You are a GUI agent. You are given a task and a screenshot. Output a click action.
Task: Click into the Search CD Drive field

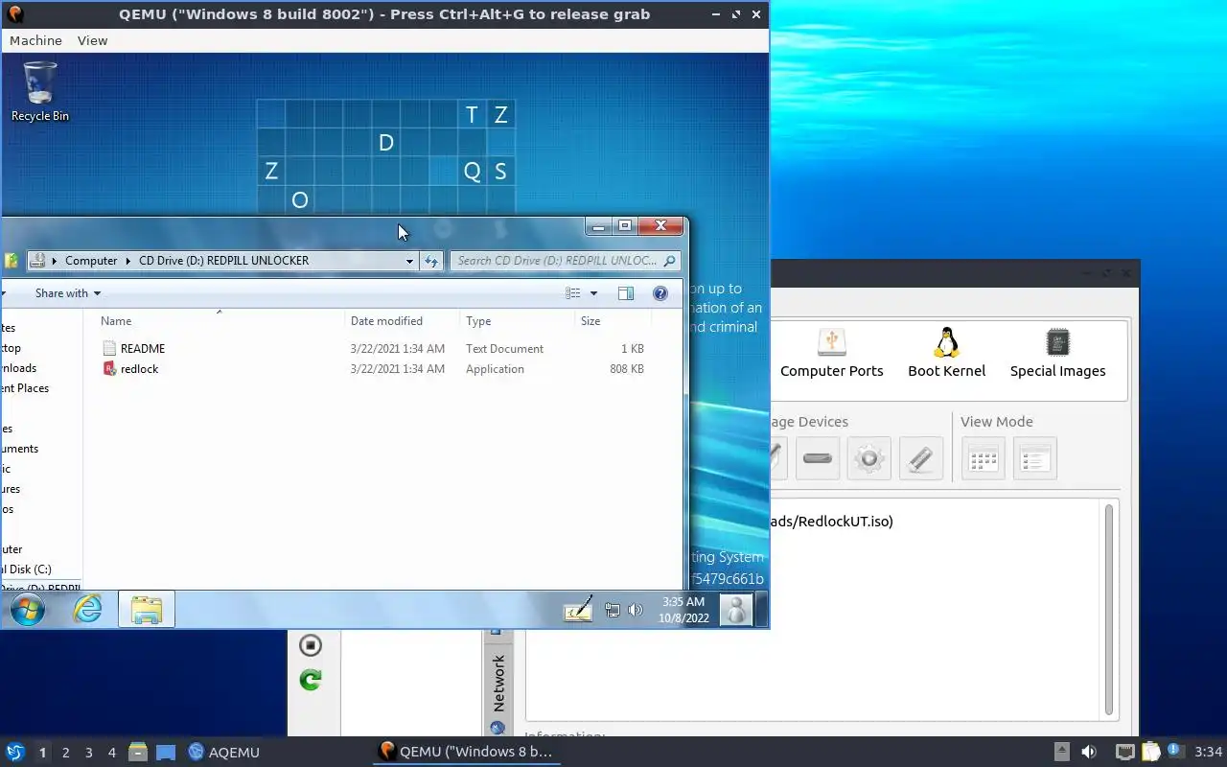[x=556, y=261]
